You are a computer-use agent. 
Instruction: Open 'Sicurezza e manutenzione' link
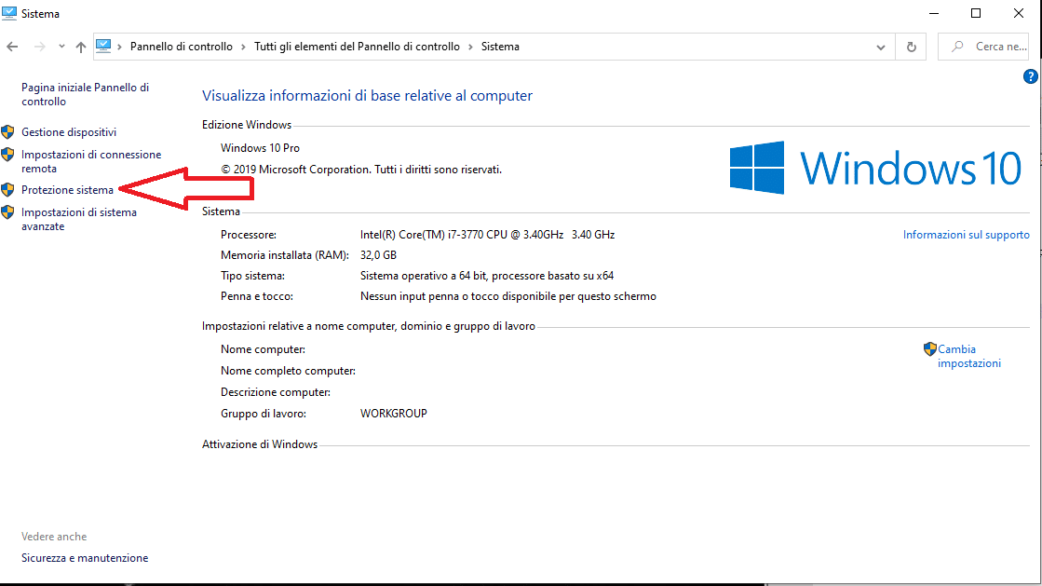pyautogui.click(x=85, y=558)
